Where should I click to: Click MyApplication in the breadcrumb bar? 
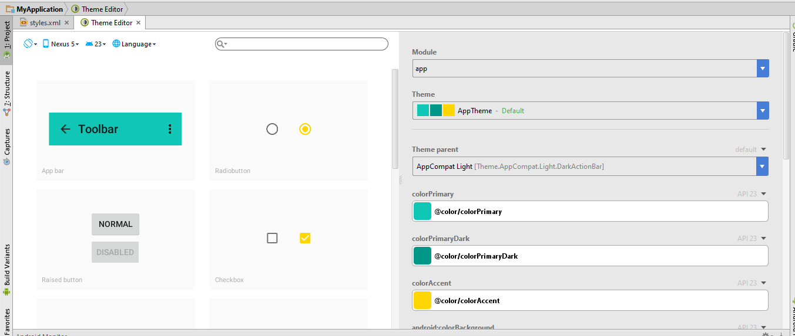point(39,9)
